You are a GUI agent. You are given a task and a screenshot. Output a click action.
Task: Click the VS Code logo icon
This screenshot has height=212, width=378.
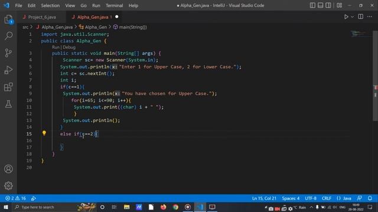[x=6, y=5]
